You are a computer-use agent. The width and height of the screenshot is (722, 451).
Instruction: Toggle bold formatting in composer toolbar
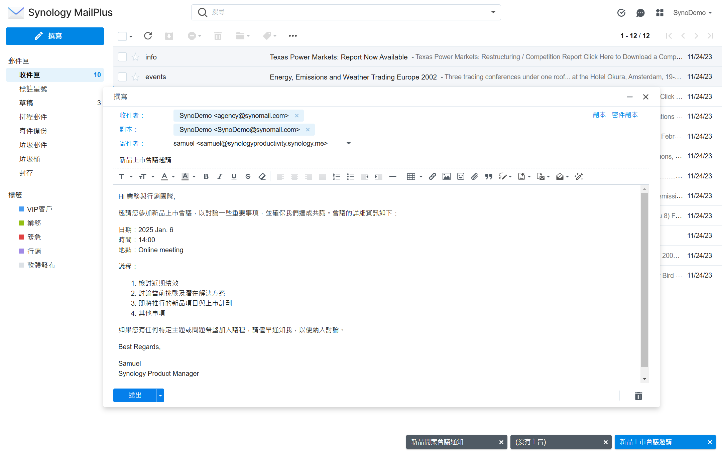point(206,176)
